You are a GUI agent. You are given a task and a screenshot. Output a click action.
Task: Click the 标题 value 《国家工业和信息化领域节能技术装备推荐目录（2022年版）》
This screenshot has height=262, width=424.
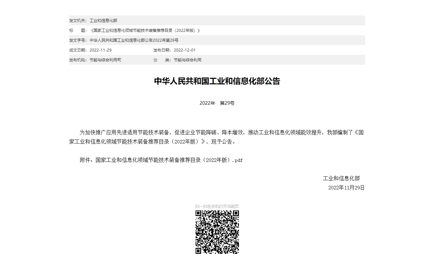pyautogui.click(x=145, y=31)
